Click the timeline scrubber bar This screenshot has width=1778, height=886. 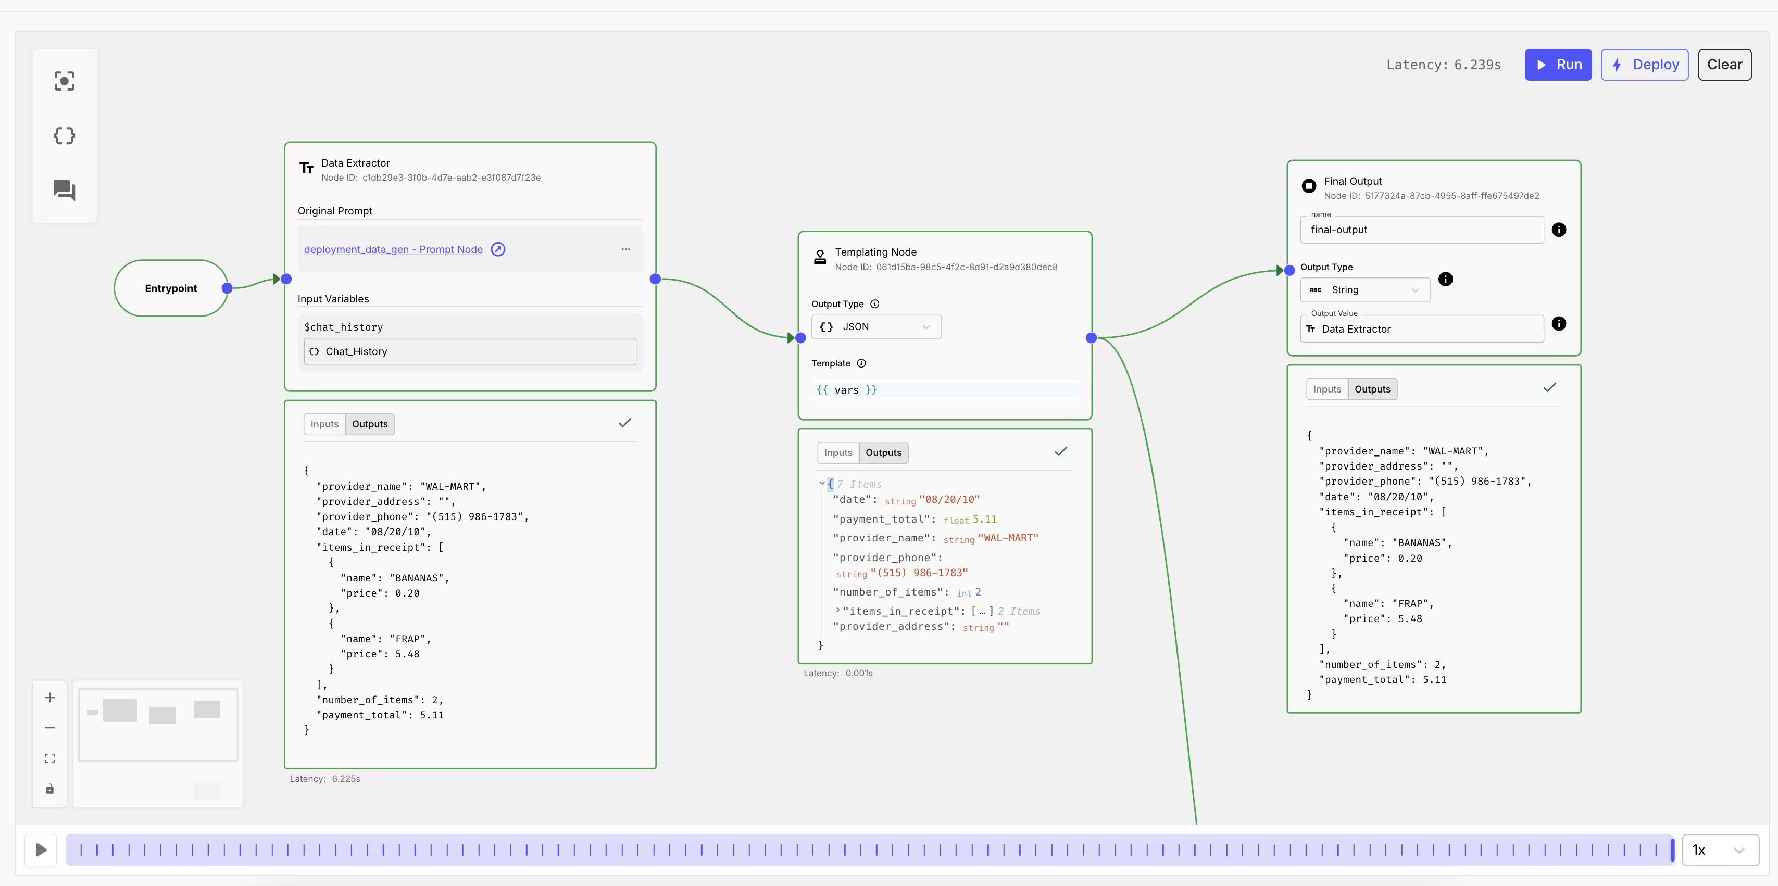[870, 850]
